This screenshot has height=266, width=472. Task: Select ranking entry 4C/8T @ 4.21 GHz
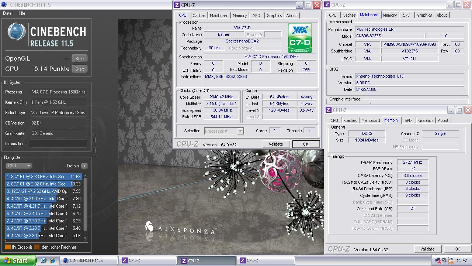click(44, 206)
